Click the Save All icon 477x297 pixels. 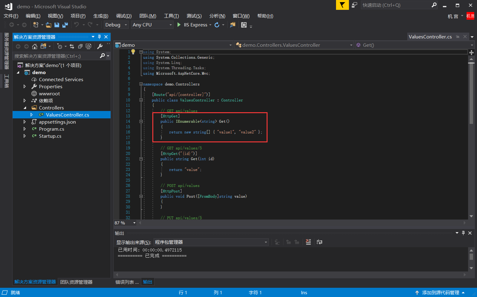[65, 25]
